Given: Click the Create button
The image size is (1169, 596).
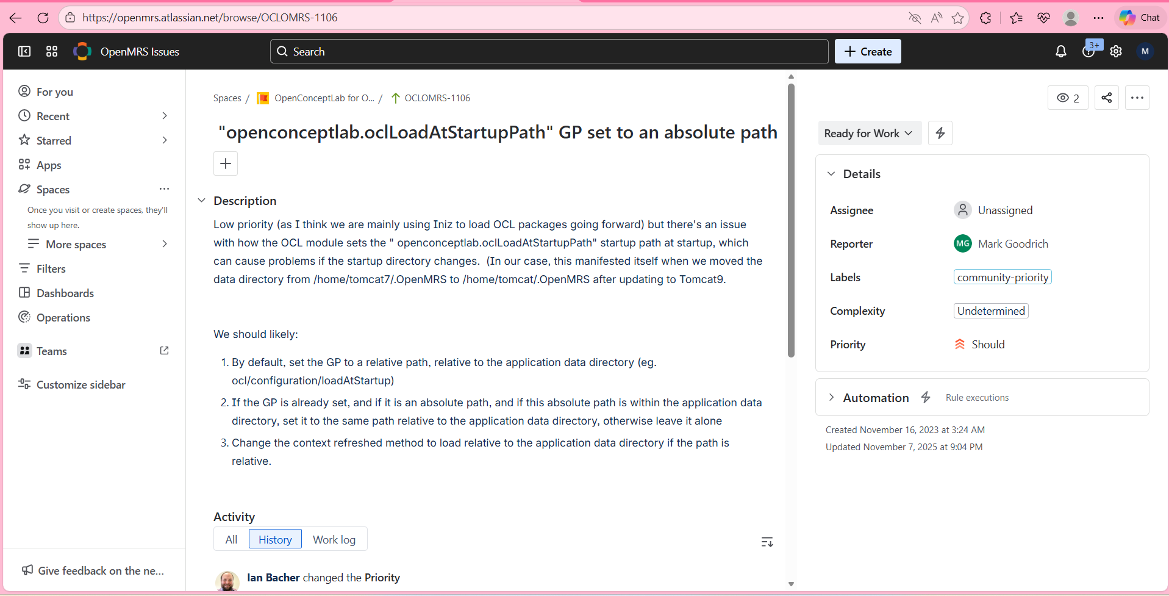Looking at the screenshot, I should [867, 52].
